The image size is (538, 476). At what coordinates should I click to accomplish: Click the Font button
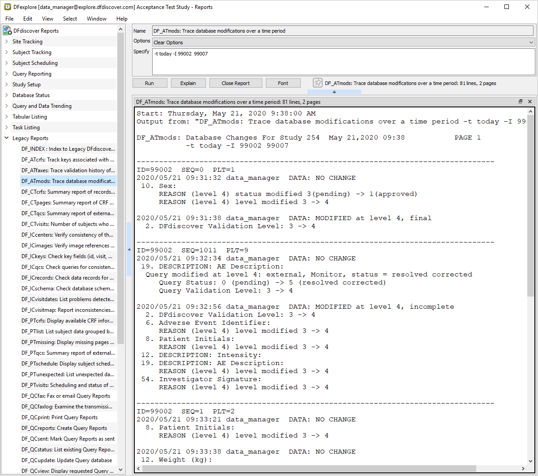pos(283,83)
